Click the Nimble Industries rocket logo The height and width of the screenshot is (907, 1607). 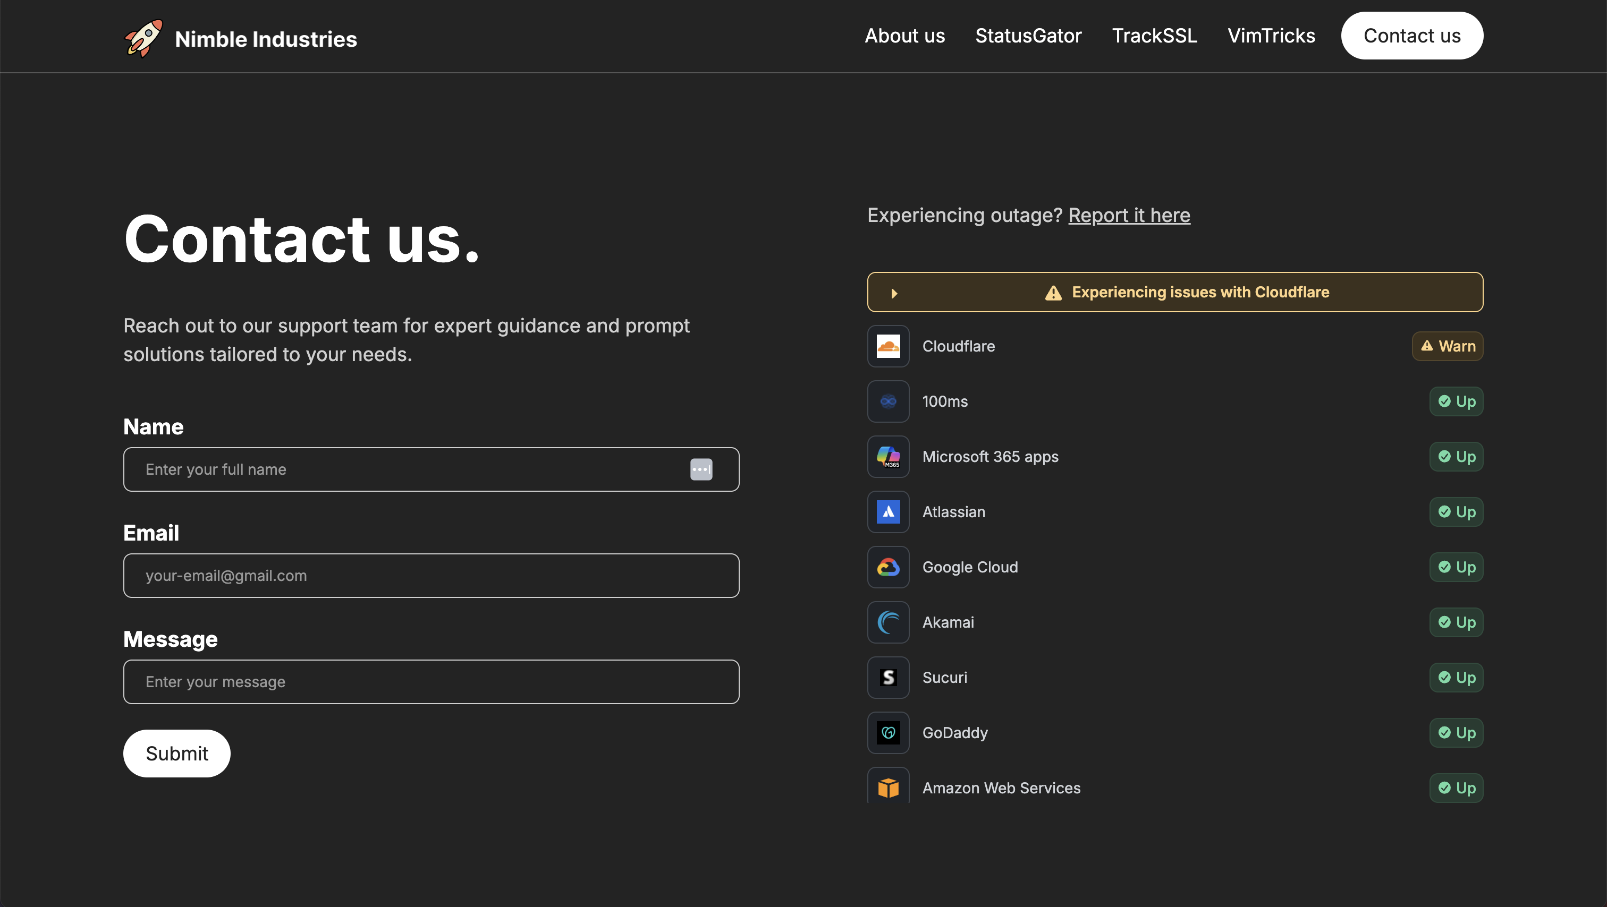[144, 39]
